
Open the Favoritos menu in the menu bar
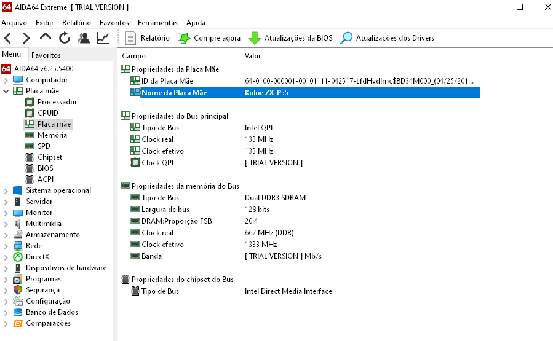114,23
